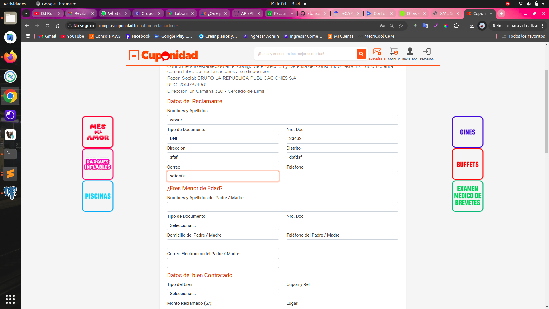Click the orange search magnifier button

[361, 54]
